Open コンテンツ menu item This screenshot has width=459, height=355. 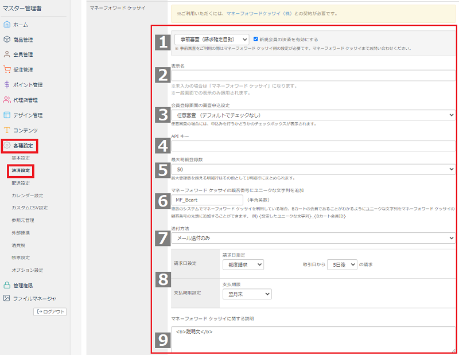click(25, 131)
